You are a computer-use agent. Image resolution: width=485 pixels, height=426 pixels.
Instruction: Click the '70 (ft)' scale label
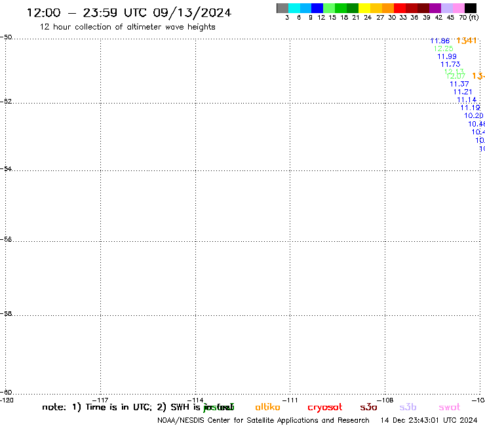(469, 18)
